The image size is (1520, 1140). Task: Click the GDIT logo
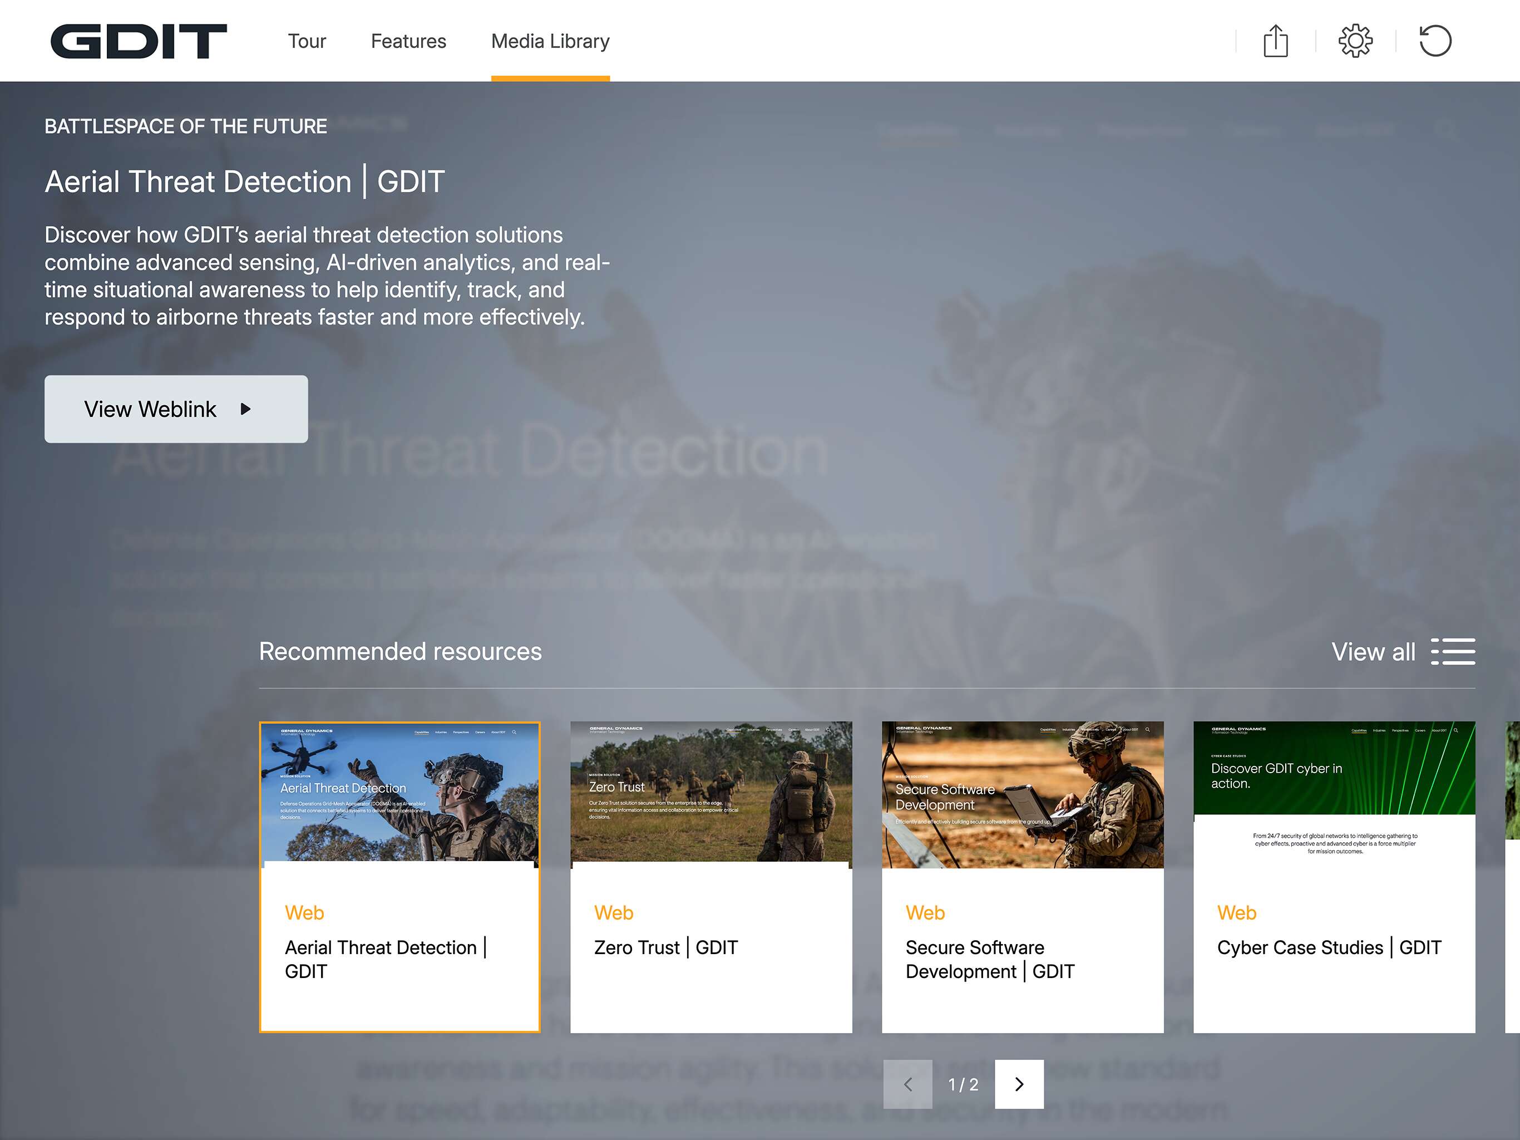tap(138, 41)
